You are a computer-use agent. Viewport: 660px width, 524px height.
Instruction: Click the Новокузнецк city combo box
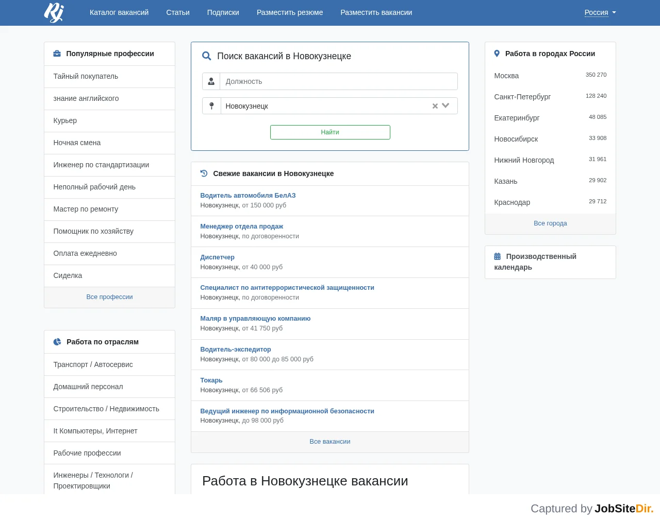[x=339, y=106]
